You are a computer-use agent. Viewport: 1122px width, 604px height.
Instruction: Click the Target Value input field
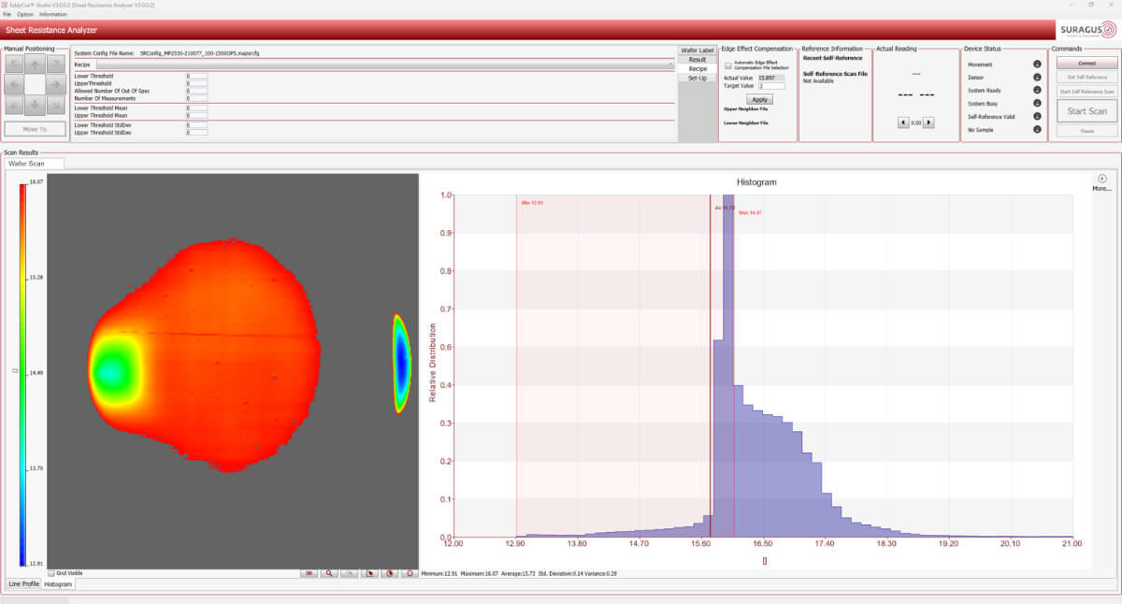point(772,85)
